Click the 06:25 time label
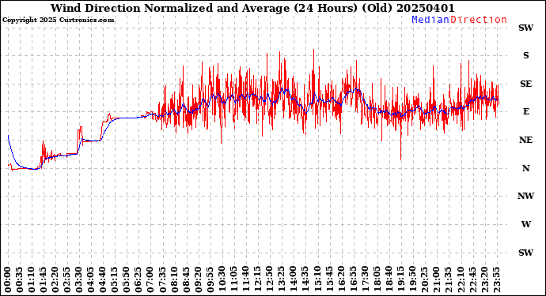The image size is (546, 296). (139, 279)
